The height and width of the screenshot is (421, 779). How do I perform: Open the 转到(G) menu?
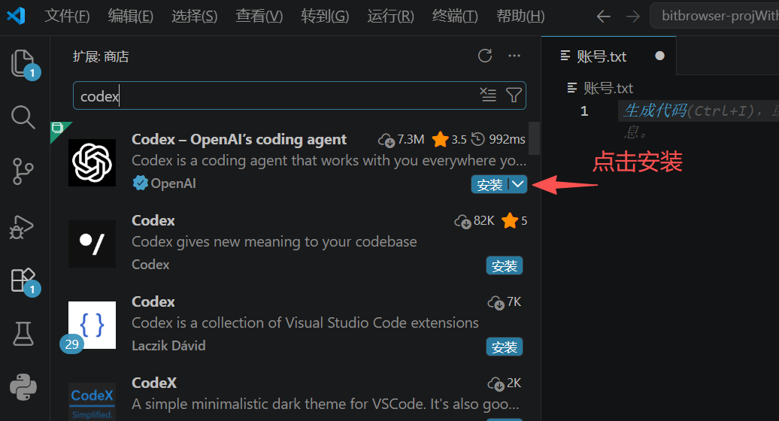(325, 17)
